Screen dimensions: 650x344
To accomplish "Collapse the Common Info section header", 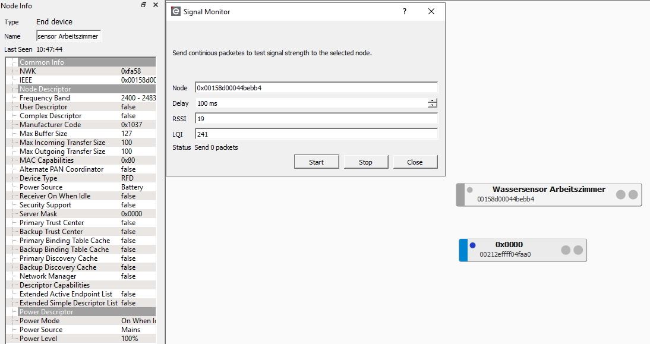I will pos(42,62).
